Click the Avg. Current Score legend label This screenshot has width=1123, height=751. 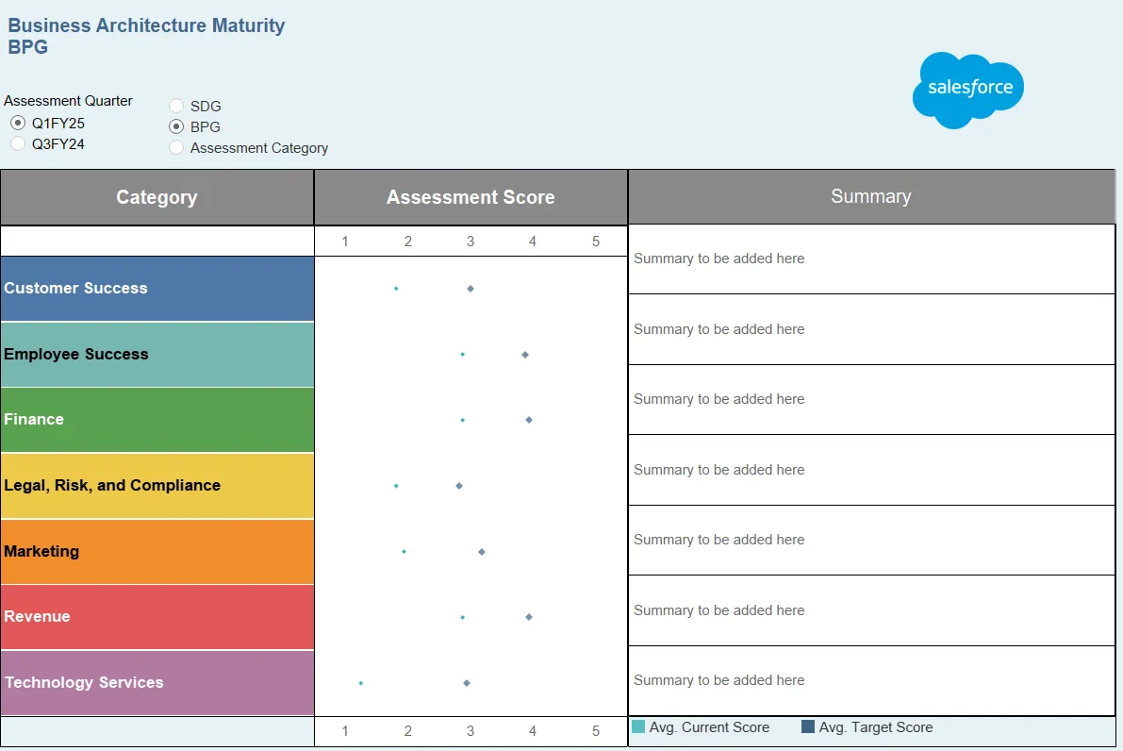tap(709, 727)
